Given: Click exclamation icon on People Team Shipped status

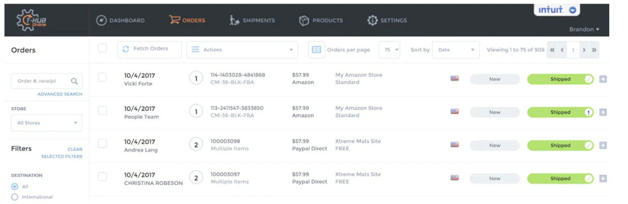Looking at the screenshot, I should (589, 112).
